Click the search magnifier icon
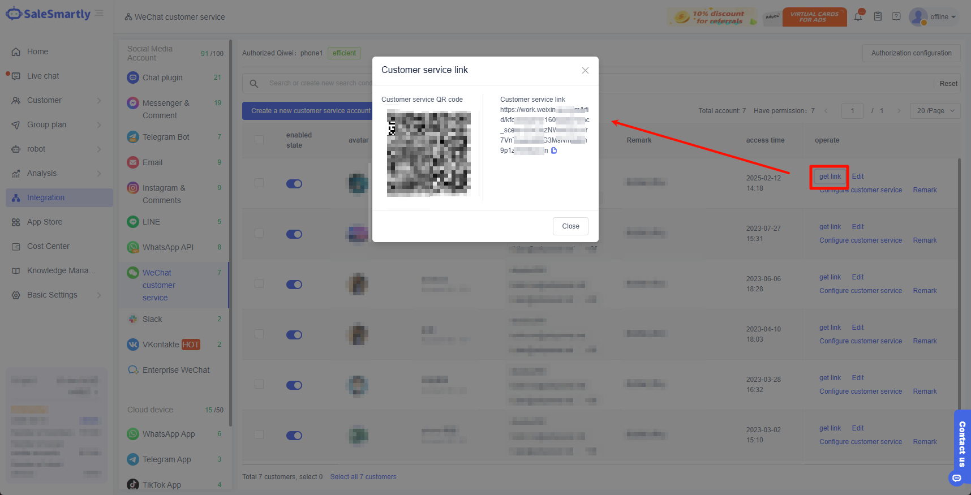 [254, 84]
